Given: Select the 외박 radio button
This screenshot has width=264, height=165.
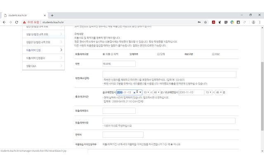Looking at the screenshot, I should pyautogui.click(x=112, y=54).
